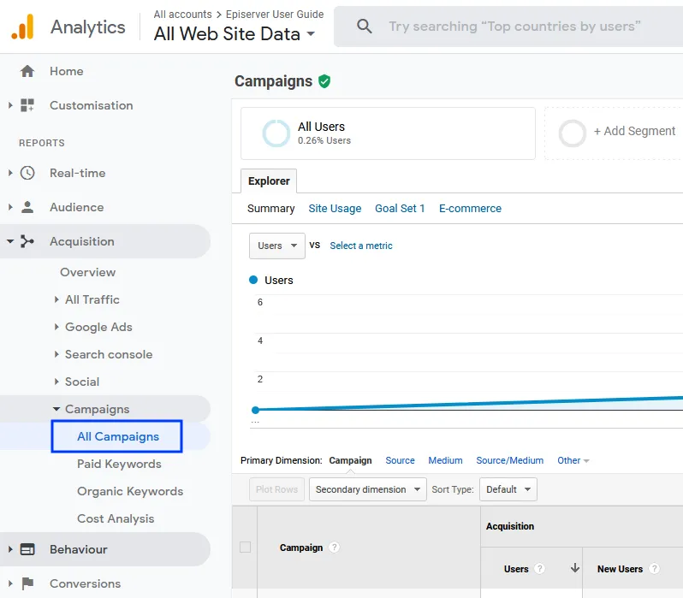Set primary dimension to Medium

point(445,460)
